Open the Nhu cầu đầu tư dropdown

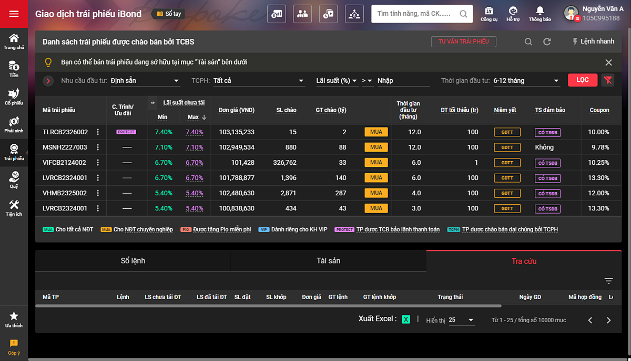click(x=145, y=81)
